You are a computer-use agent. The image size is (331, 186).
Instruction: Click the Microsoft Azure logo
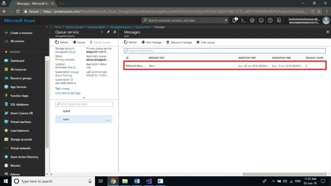(20, 20)
